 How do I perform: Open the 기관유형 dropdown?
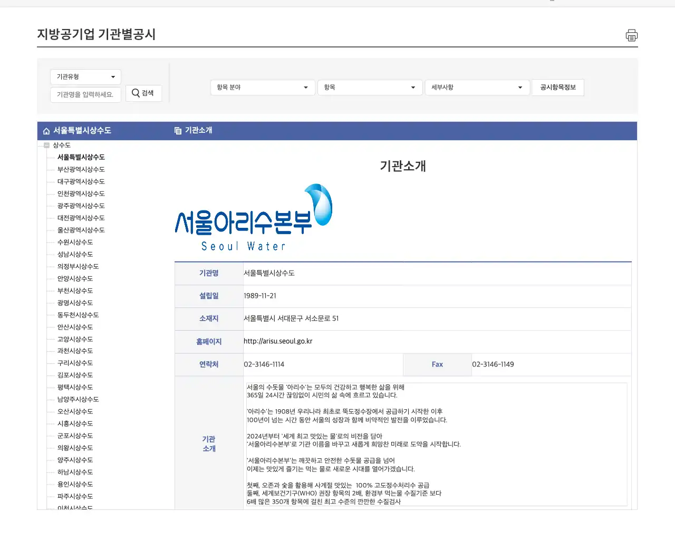(x=85, y=76)
